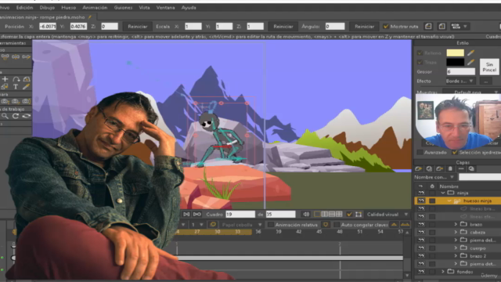The height and width of the screenshot is (282, 501).
Task: Open the Animación menu
Action: (95, 7)
